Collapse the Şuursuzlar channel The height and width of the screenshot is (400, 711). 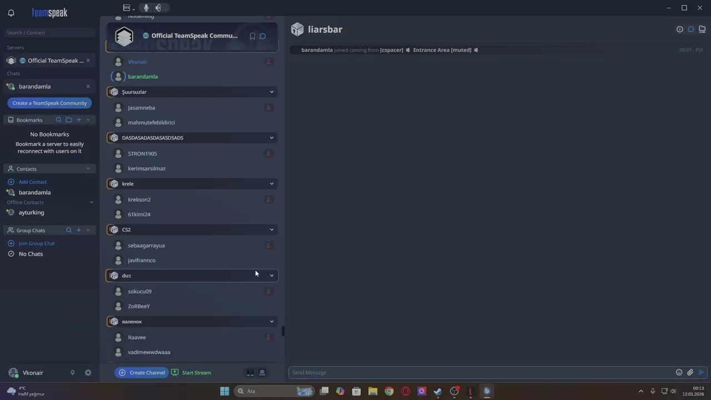point(272,92)
